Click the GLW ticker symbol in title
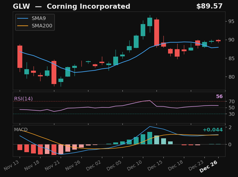238x177 pixels. [x=22, y=6]
